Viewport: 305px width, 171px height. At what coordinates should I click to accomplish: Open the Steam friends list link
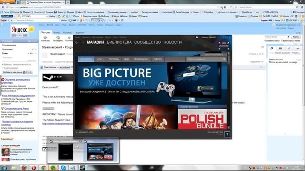point(215,132)
